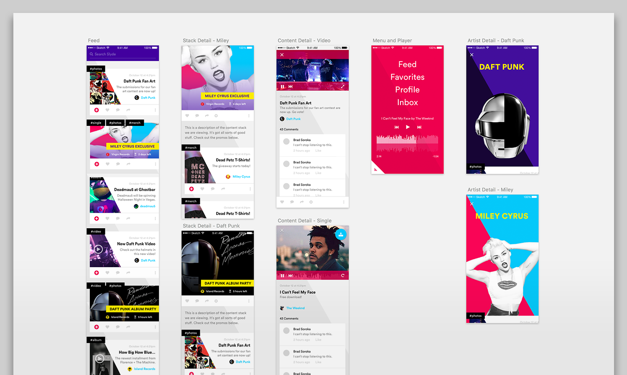Skip to previous track in the menu player
Image resolution: width=627 pixels, height=375 pixels.
(x=396, y=127)
